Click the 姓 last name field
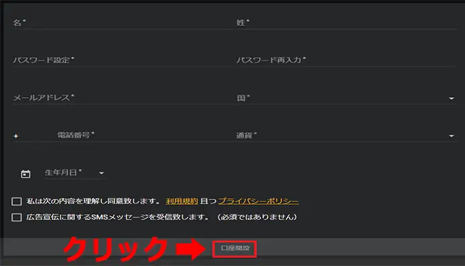Screen dimensions: 465x266 tap(346, 23)
